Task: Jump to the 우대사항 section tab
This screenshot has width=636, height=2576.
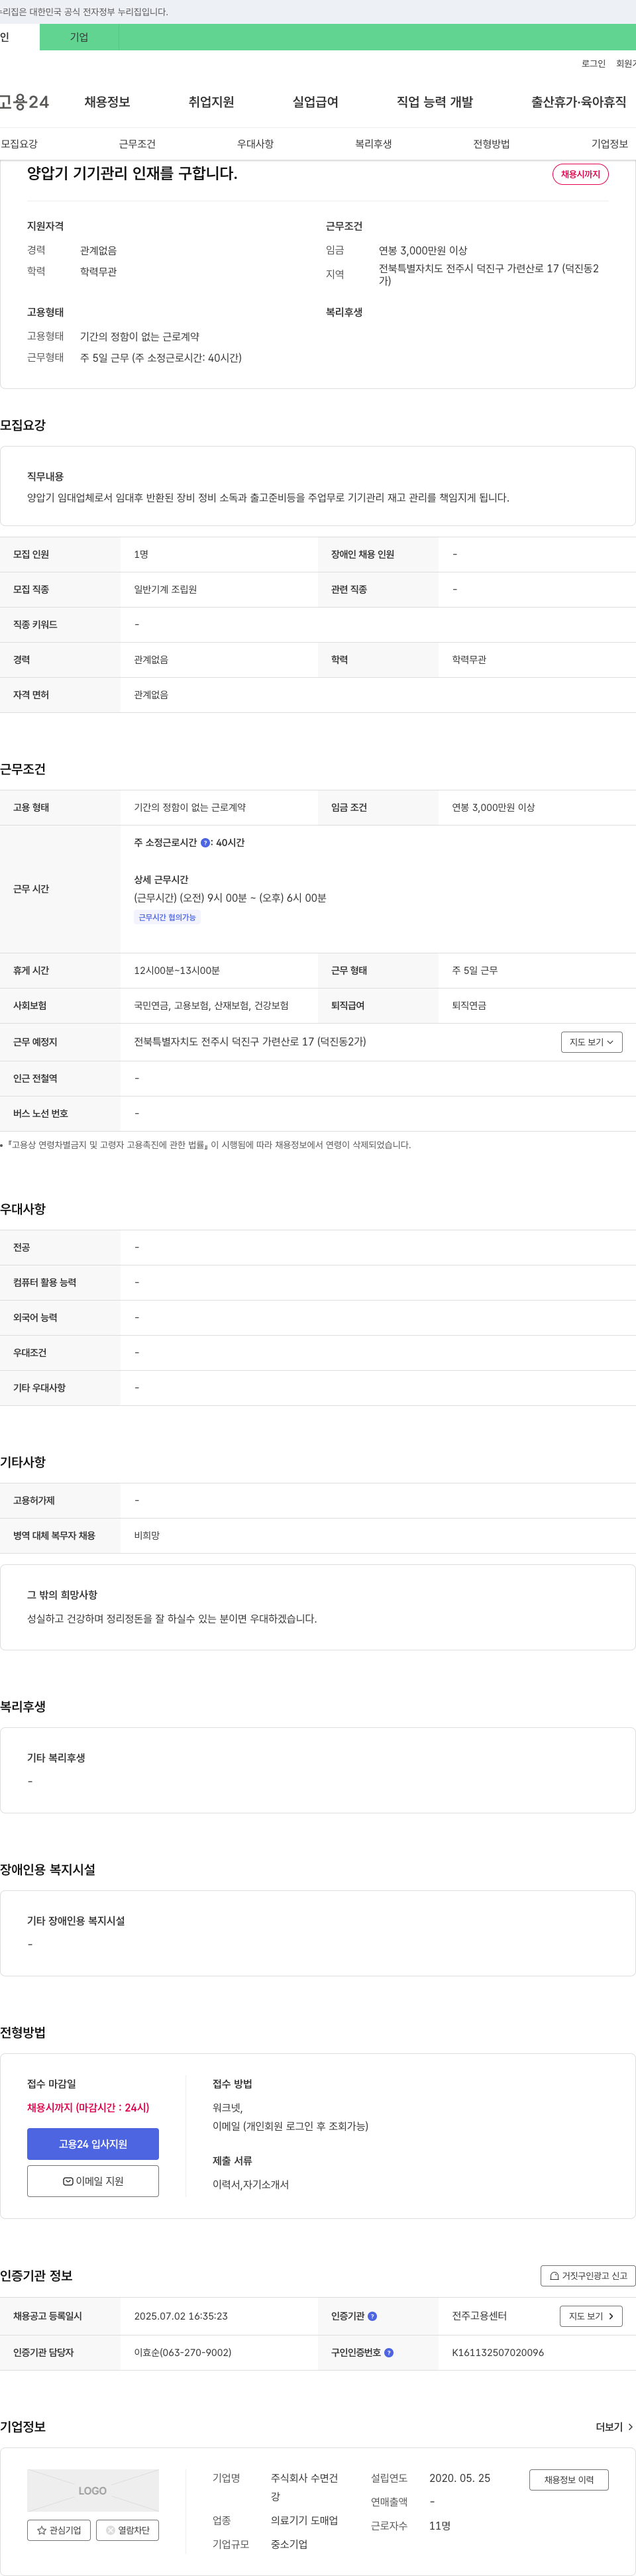Action: coord(255,144)
